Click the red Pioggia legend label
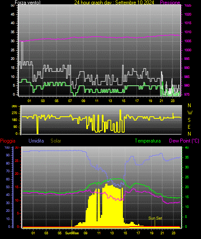 click(x=8, y=141)
